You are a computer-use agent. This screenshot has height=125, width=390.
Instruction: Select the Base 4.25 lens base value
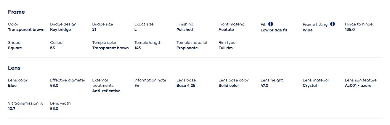[x=186, y=86]
